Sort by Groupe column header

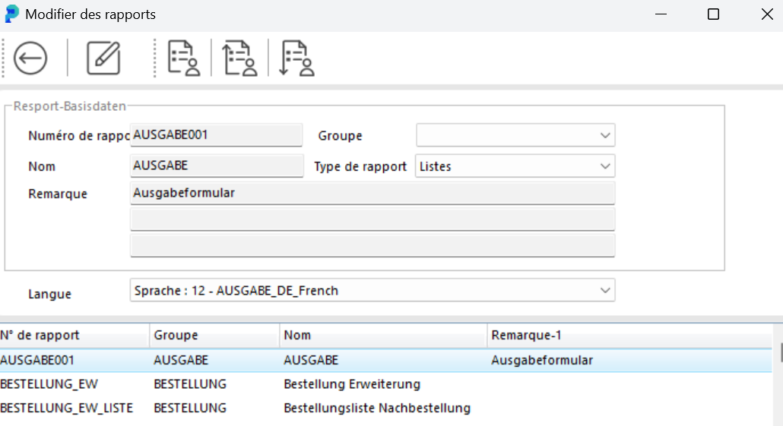pyautogui.click(x=214, y=335)
